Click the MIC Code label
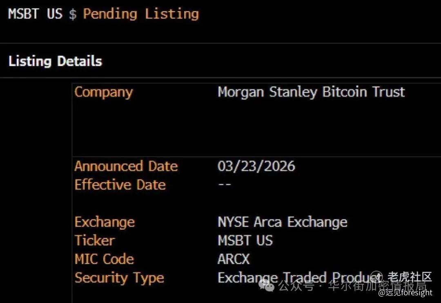The height and width of the screenshot is (303, 441). 104,259
